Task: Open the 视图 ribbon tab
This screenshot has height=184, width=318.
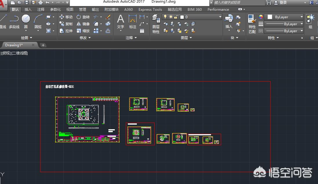Action: pyautogui.click(x=70, y=9)
